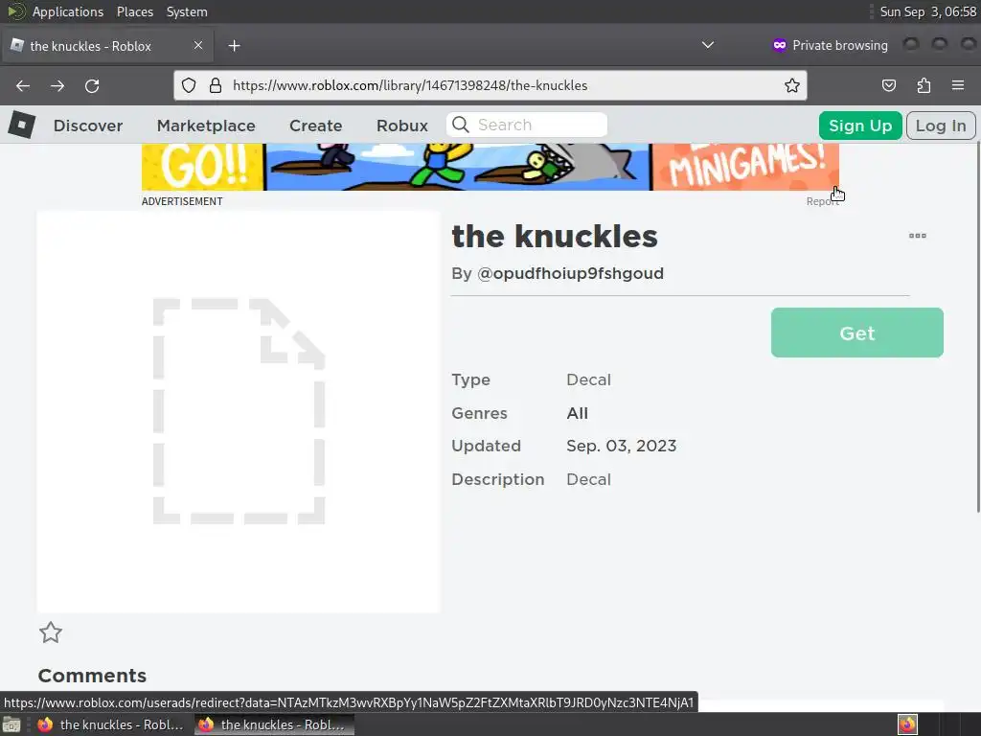
Task: Click the search magnifier icon
Action: 461,125
